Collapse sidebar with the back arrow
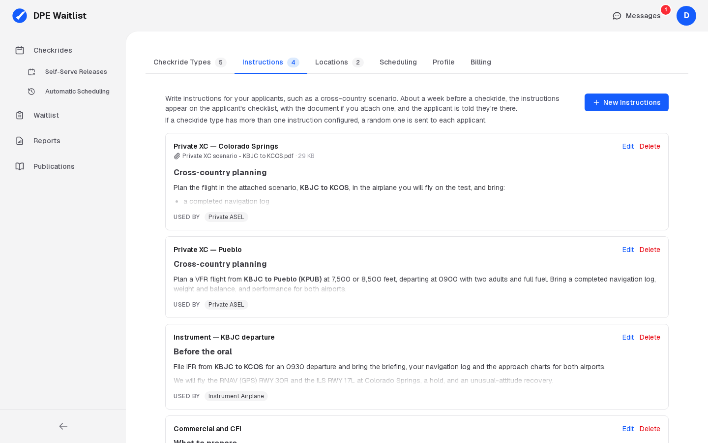 tap(63, 426)
